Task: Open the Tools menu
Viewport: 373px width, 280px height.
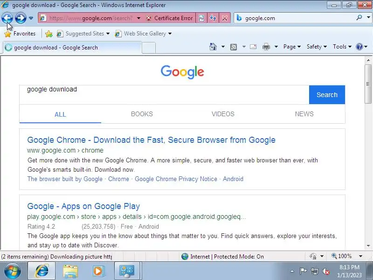Action: [x=342, y=47]
